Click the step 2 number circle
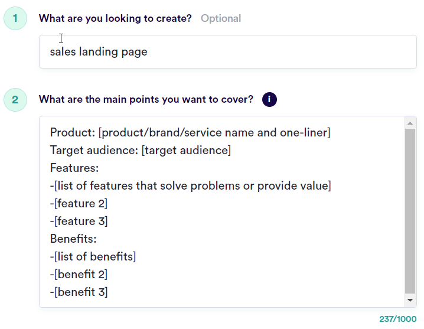The image size is (424, 329). pos(15,100)
